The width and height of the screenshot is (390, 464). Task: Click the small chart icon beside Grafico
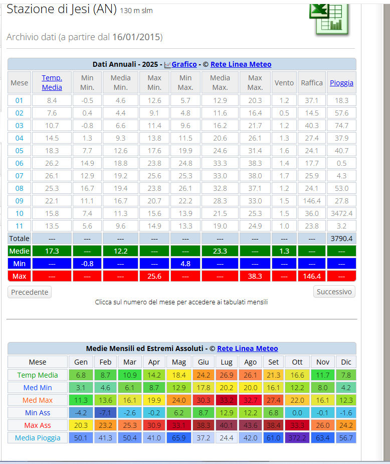click(x=167, y=65)
